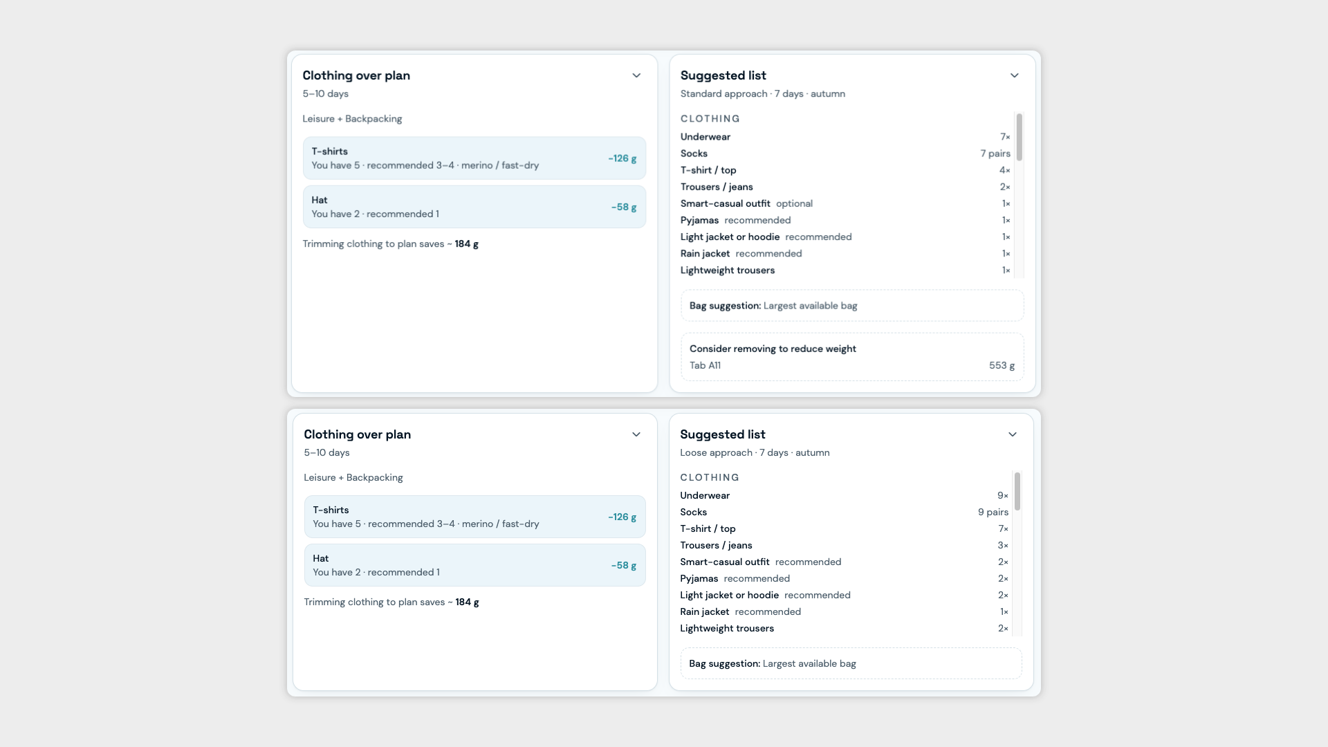Screen dimensions: 1328x747
Task: Collapse the Standard approach Suggested list card
Action: (x=1014, y=75)
